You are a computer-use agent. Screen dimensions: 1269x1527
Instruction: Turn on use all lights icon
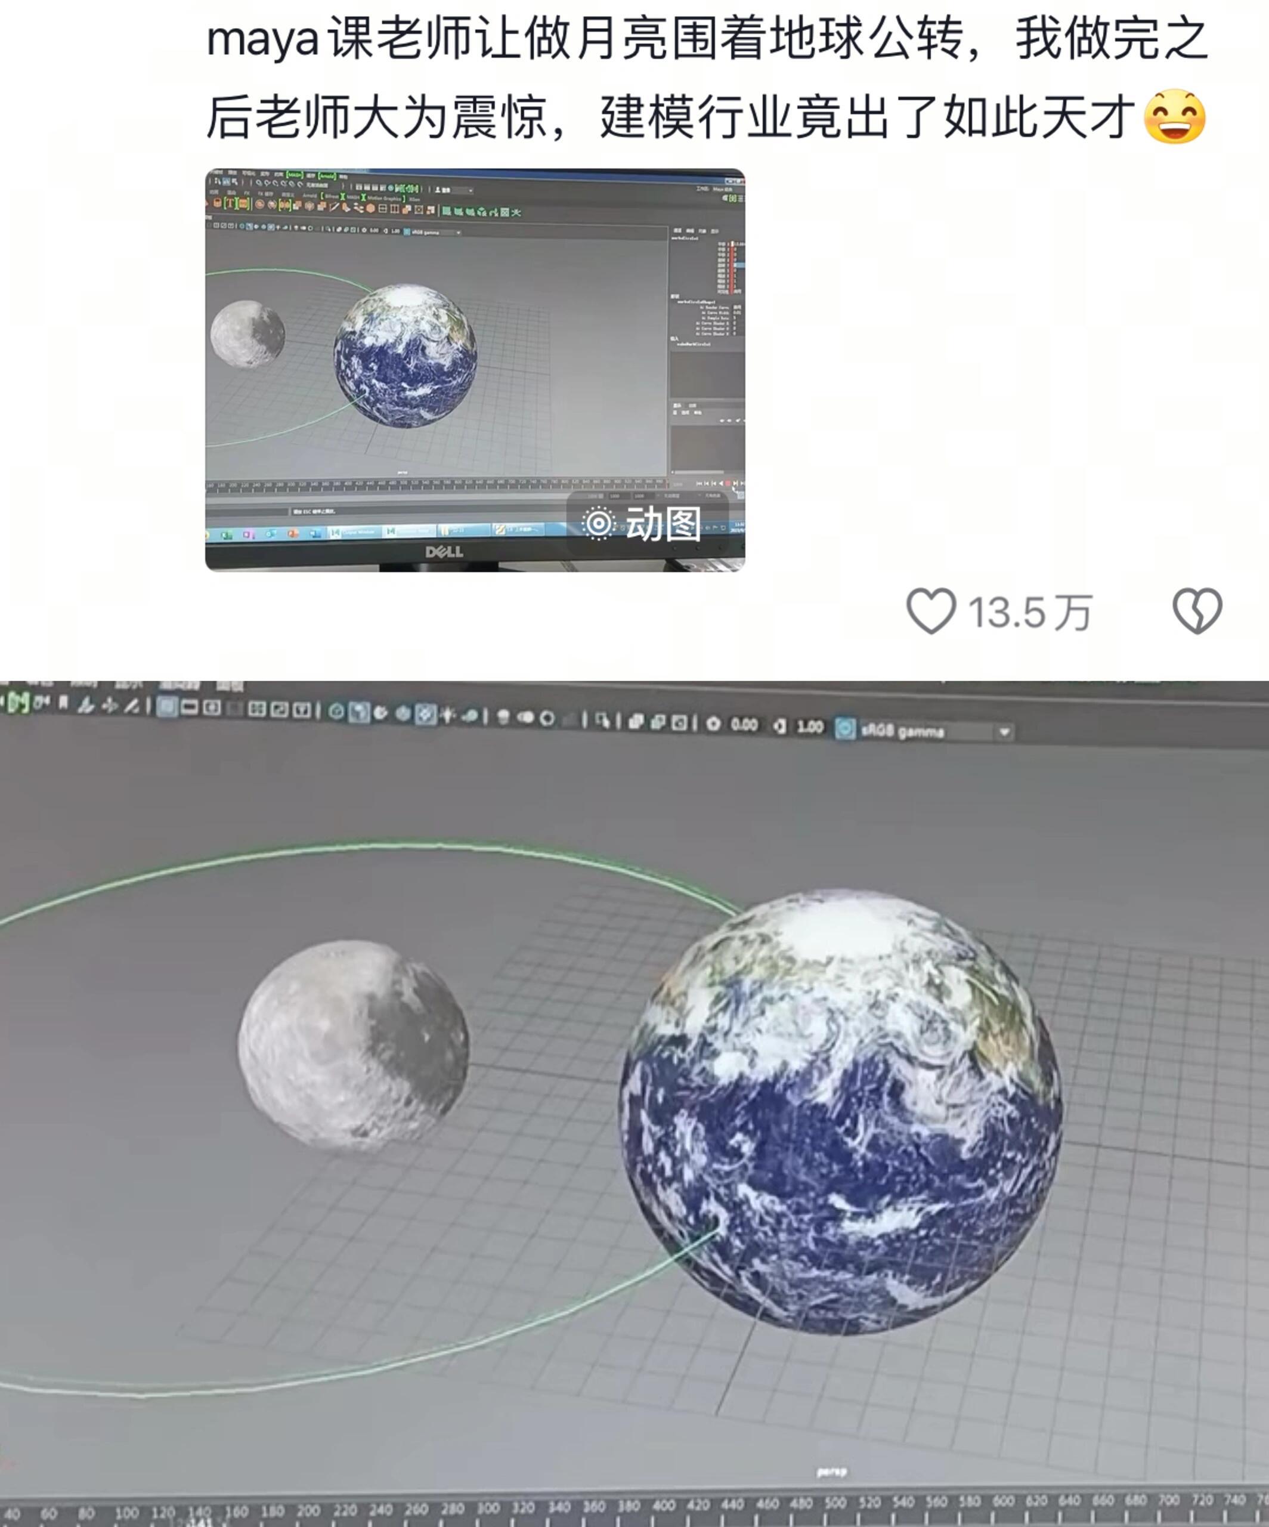(448, 716)
